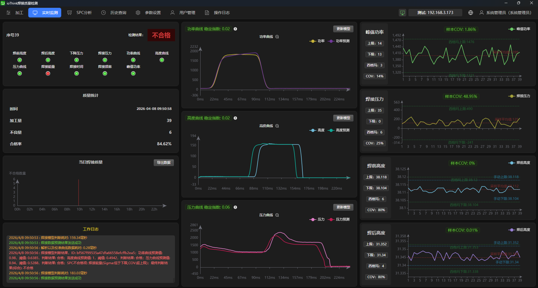Click 焊接压力 COV: 25% value
The width and height of the screenshot is (538, 288).
[375, 143]
